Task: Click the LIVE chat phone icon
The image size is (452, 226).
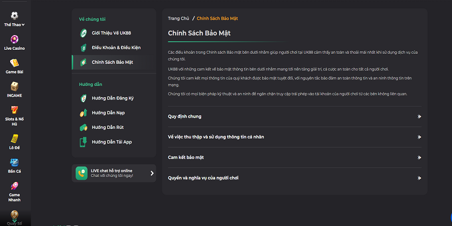Action: click(82, 173)
